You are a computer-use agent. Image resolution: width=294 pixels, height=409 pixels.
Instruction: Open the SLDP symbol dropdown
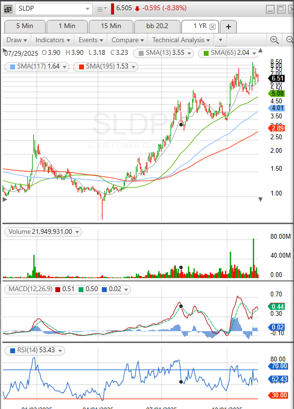[x=88, y=9]
